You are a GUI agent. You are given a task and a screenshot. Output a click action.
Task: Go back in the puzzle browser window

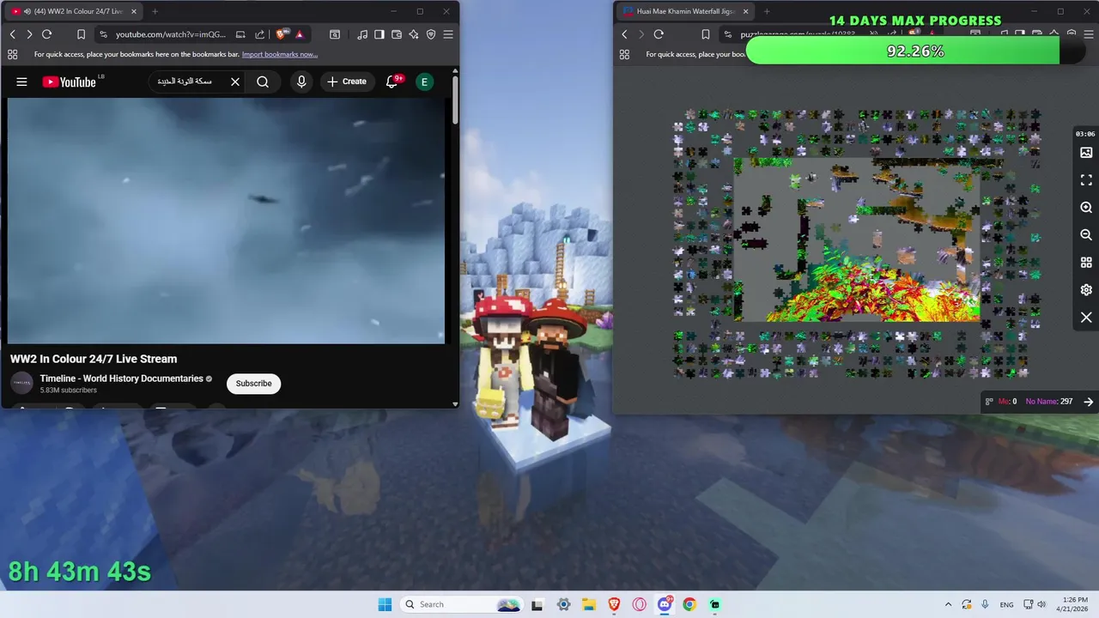pyautogui.click(x=624, y=34)
